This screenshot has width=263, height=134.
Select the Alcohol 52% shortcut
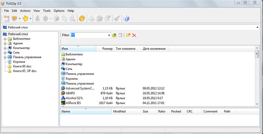tap(72, 98)
